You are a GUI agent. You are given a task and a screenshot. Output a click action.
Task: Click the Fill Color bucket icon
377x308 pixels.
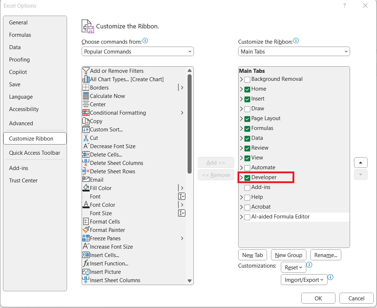(86, 188)
